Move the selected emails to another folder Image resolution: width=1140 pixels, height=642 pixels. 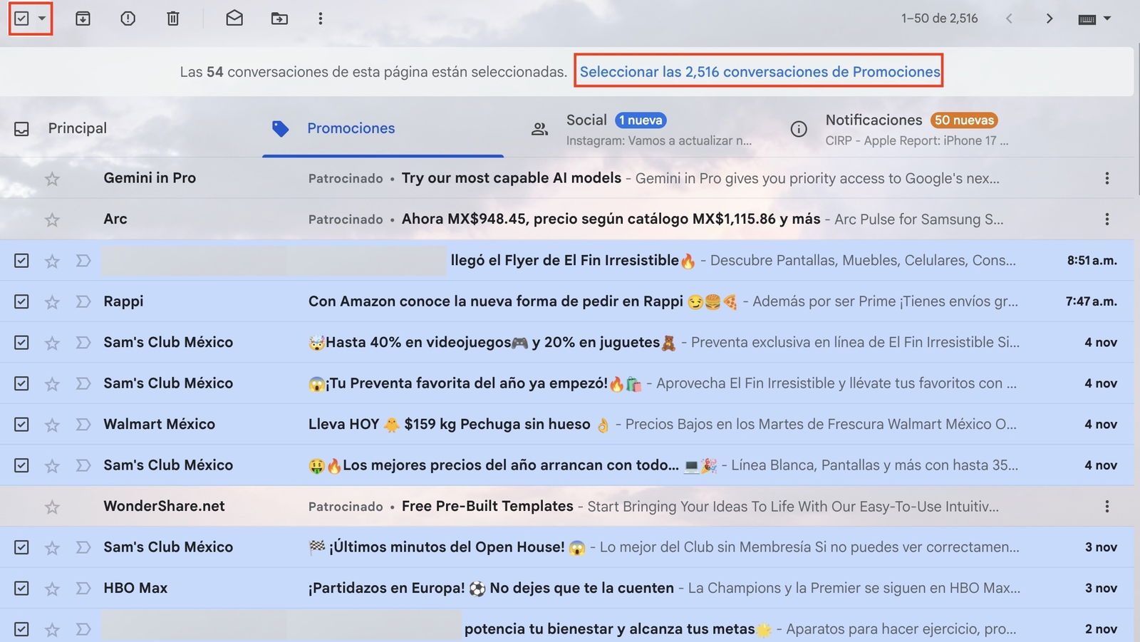pyautogui.click(x=279, y=19)
